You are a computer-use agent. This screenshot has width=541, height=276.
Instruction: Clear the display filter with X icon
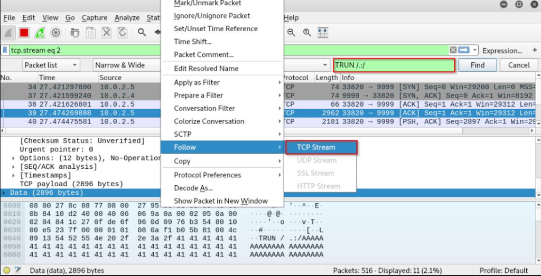click(x=453, y=50)
